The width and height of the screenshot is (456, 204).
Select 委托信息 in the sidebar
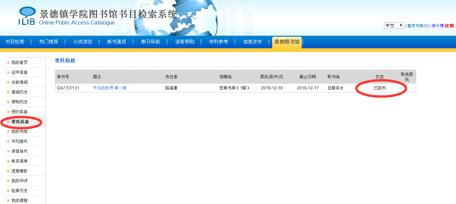[20, 122]
